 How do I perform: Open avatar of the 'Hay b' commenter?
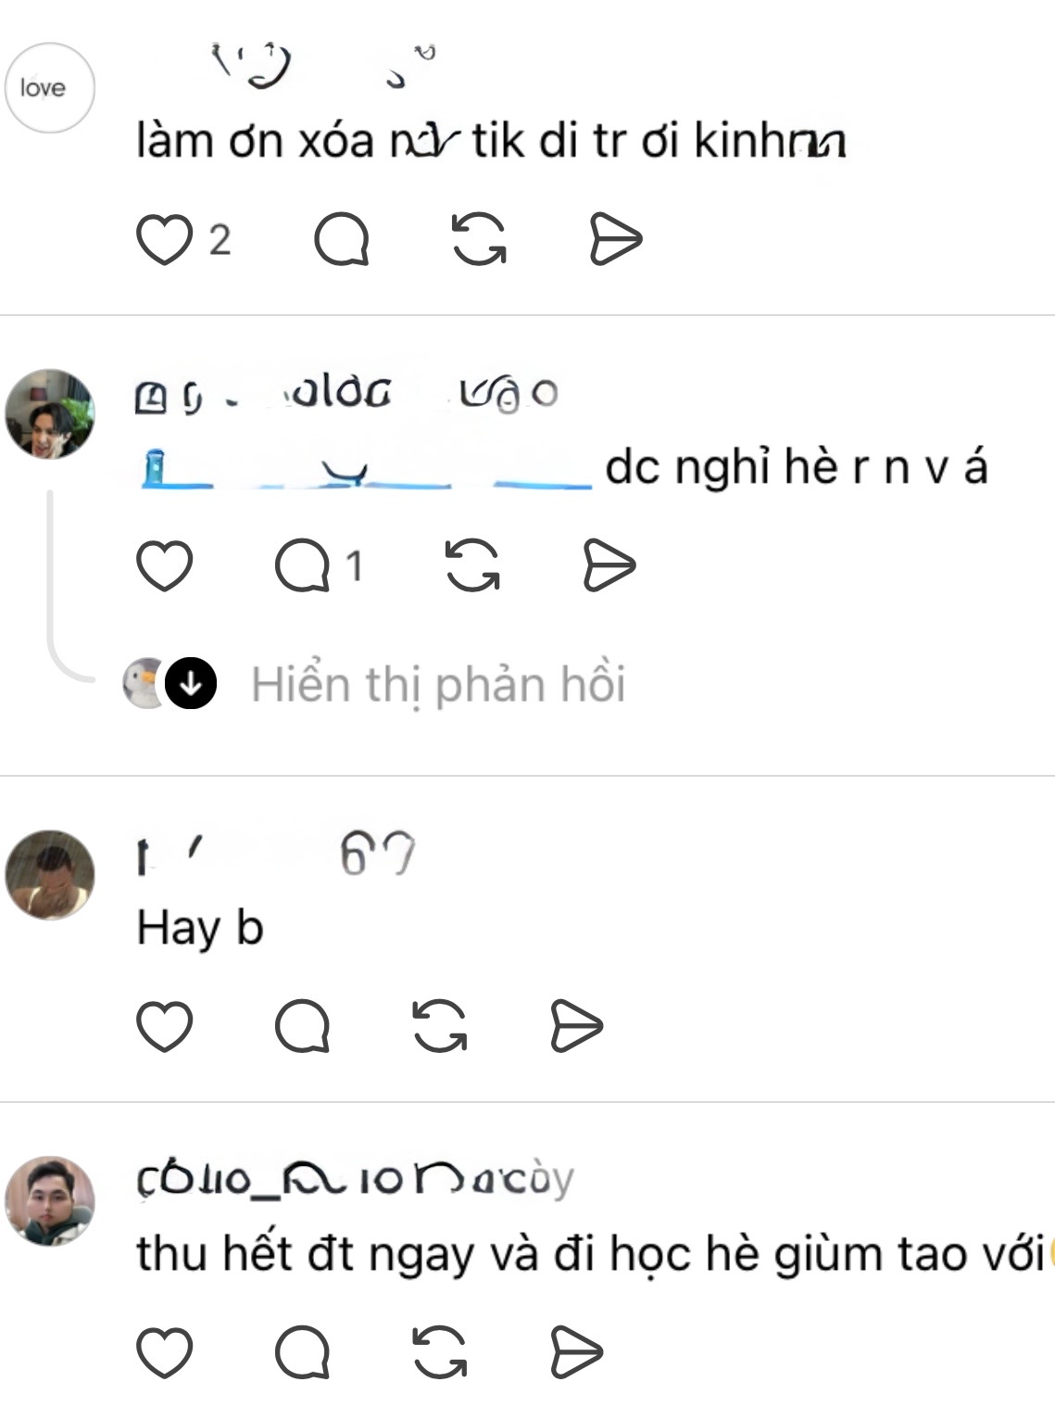point(50,875)
